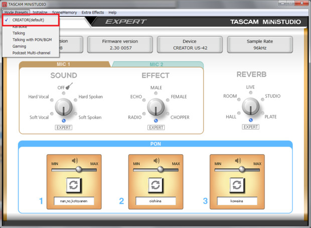Click the oishiina sound name field
This screenshot has width=311, height=228.
[x=155, y=201]
